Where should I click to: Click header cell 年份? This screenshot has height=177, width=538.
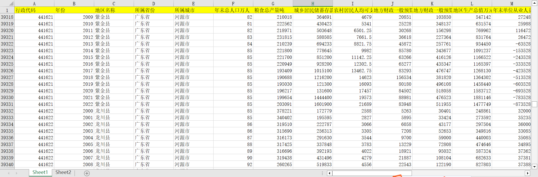pyautogui.click(x=74, y=10)
